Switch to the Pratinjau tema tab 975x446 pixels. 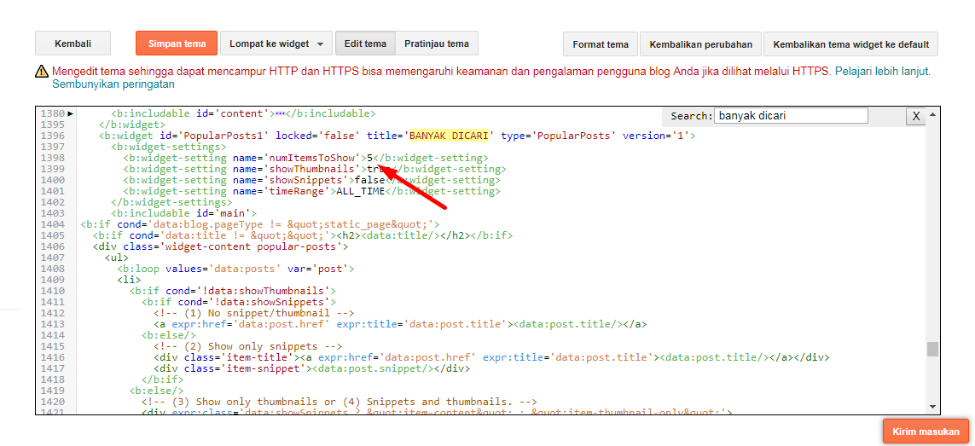[x=437, y=43]
